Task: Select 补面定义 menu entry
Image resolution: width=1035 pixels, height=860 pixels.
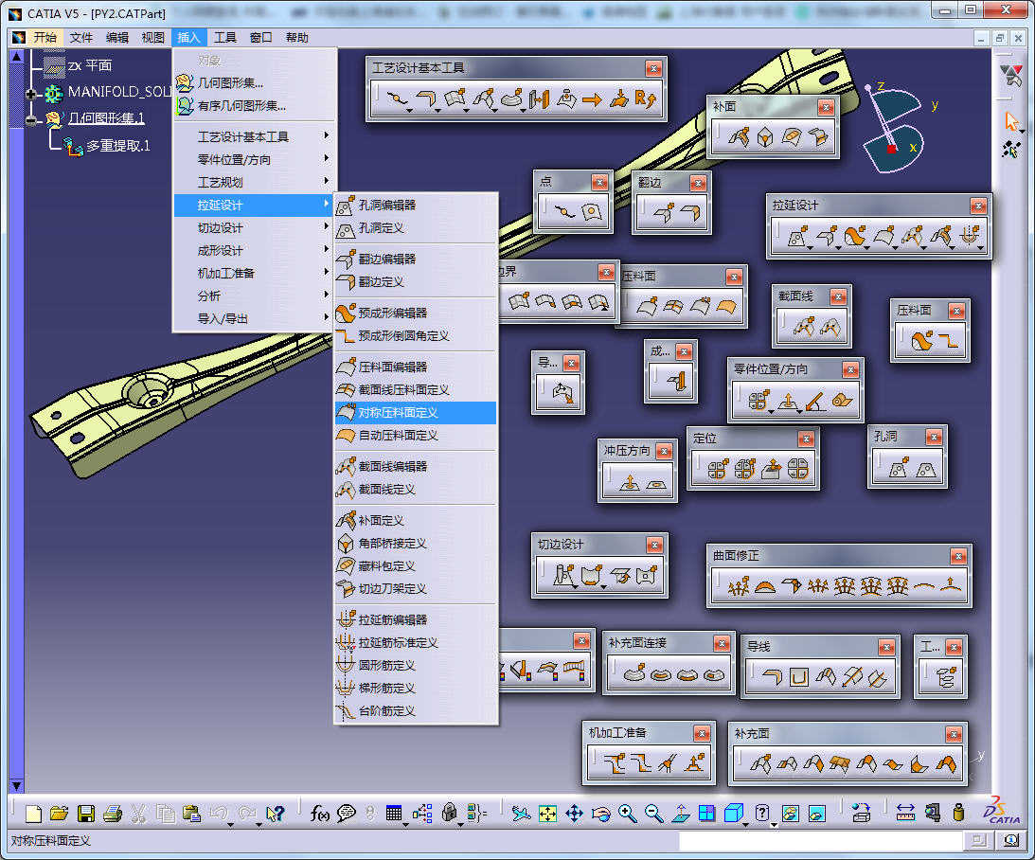Action: 415,520
